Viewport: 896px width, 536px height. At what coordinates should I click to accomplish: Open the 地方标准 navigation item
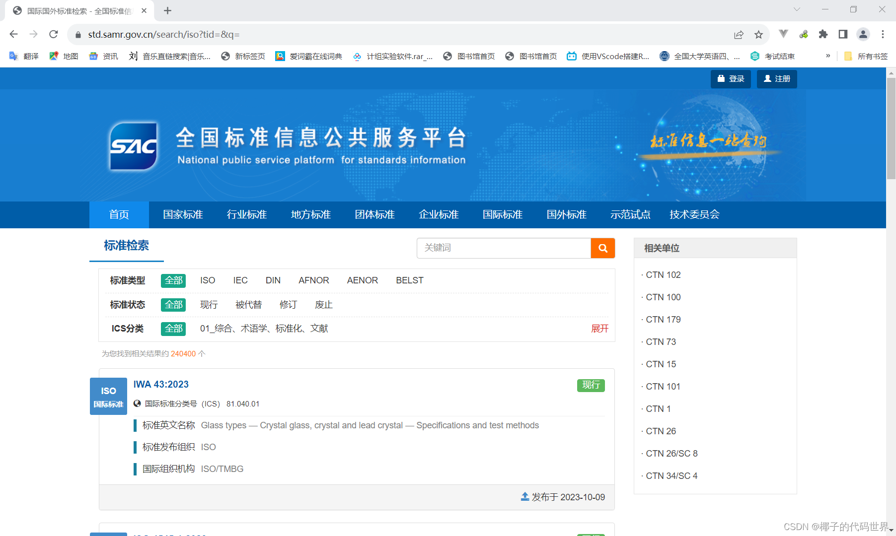(311, 214)
